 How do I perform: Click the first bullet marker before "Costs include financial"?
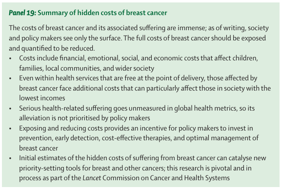click(x=10, y=58)
